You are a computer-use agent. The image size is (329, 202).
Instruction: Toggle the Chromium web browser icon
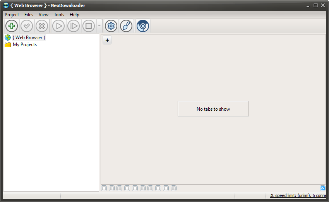[143, 26]
